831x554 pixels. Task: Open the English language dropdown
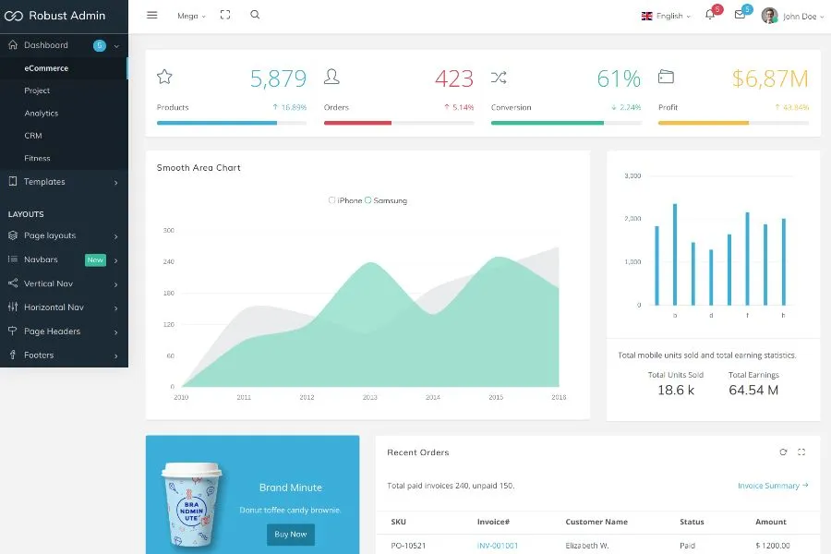click(x=666, y=16)
